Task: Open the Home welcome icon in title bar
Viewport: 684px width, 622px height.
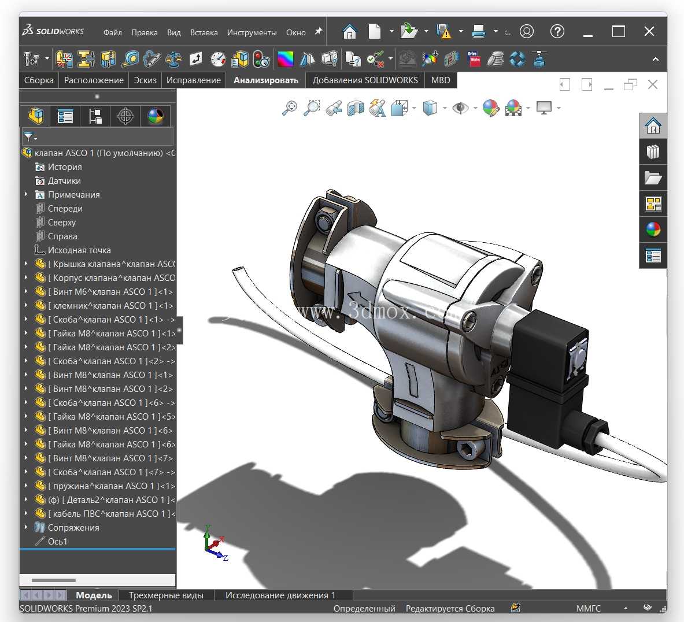Action: click(349, 31)
